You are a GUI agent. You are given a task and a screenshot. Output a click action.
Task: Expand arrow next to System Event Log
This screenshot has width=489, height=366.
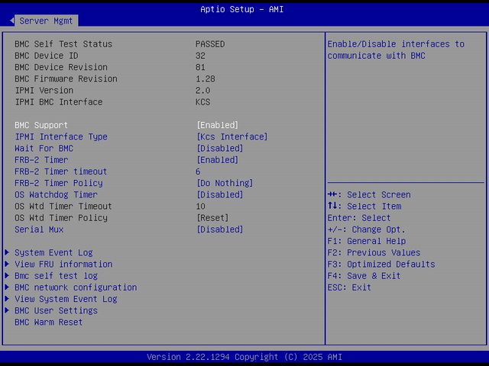click(7, 252)
